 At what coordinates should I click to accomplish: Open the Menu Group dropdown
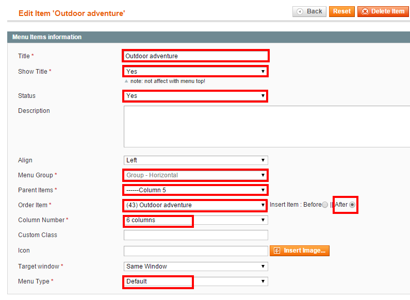pyautogui.click(x=195, y=175)
